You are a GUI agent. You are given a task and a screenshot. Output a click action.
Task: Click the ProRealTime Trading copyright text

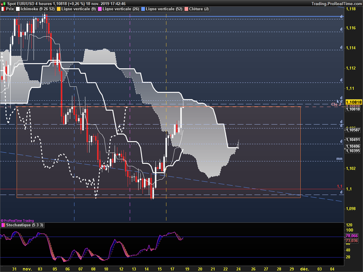(x=17, y=221)
